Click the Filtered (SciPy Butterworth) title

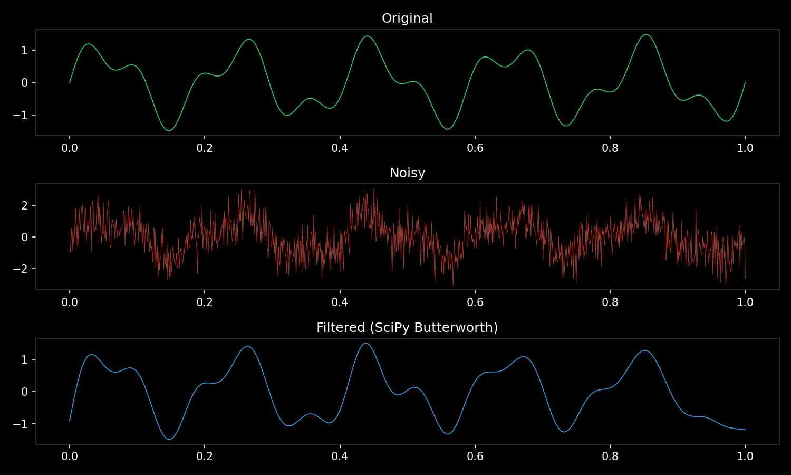407,327
